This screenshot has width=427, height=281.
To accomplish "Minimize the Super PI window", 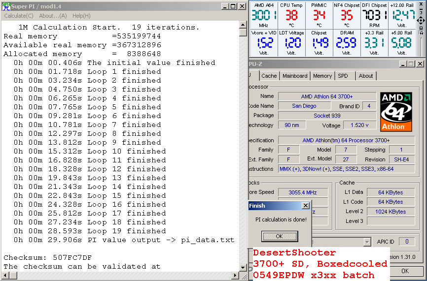I will tap(225, 6).
